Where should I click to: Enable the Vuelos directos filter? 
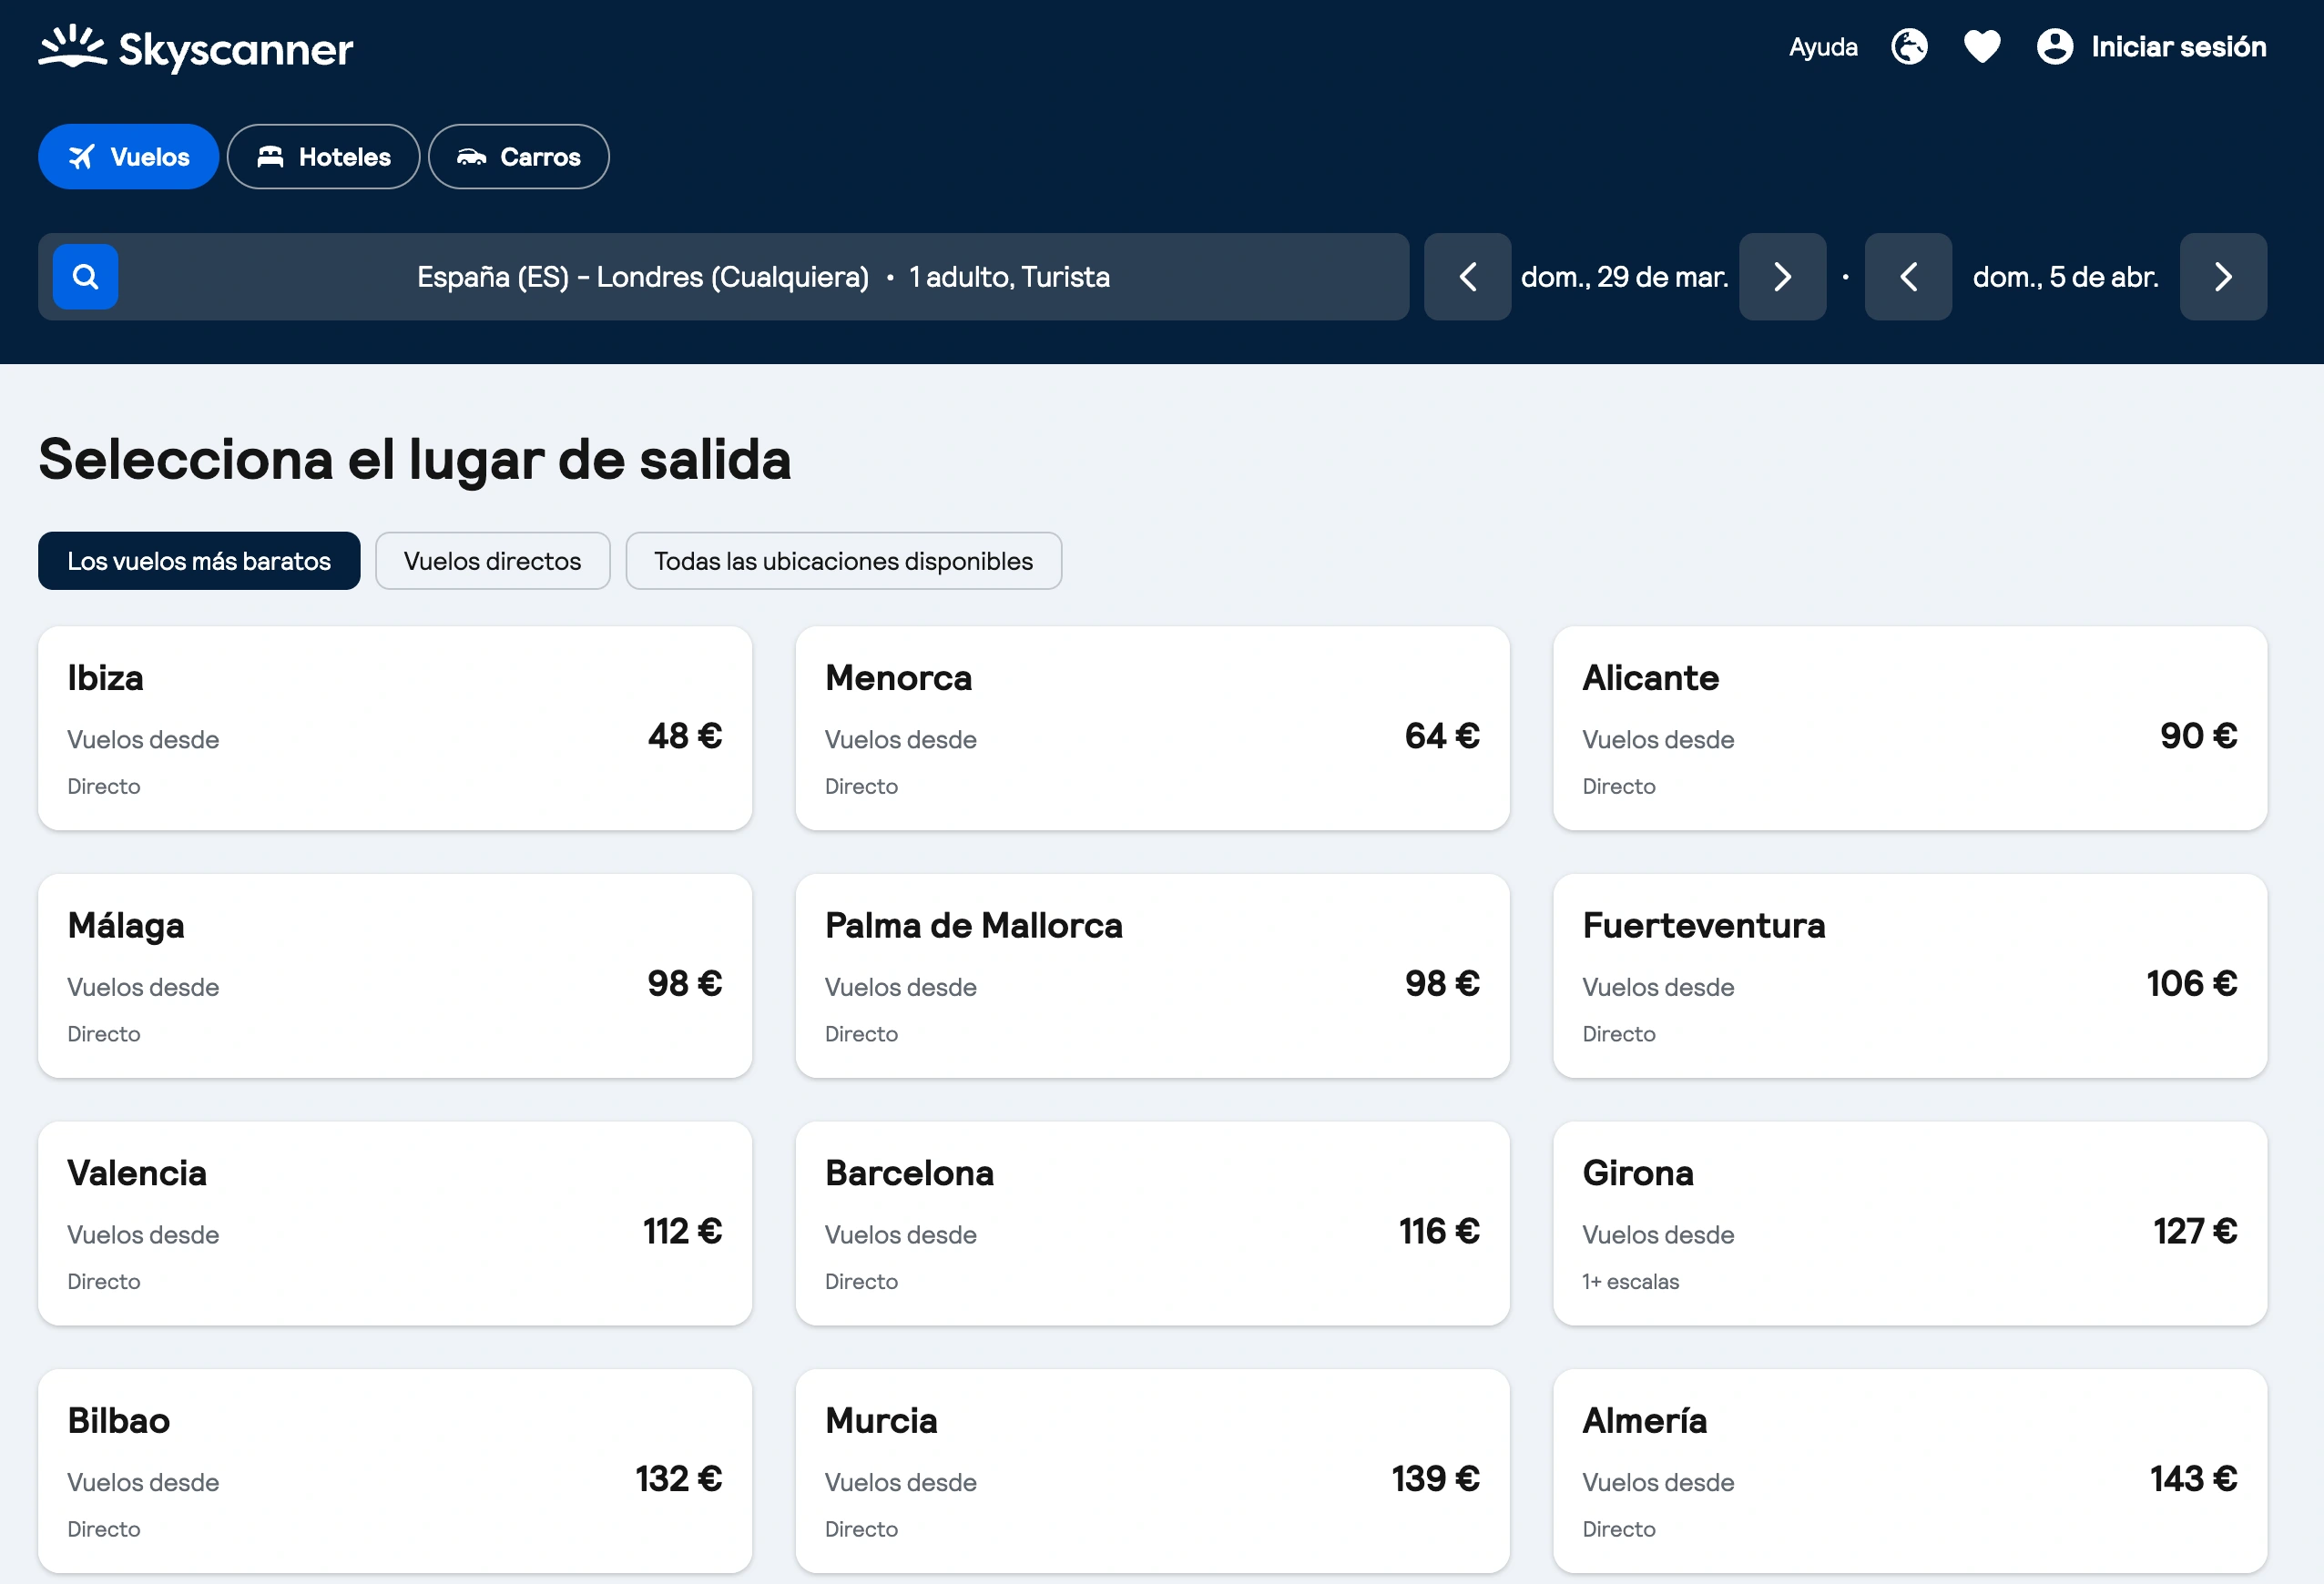click(x=492, y=561)
